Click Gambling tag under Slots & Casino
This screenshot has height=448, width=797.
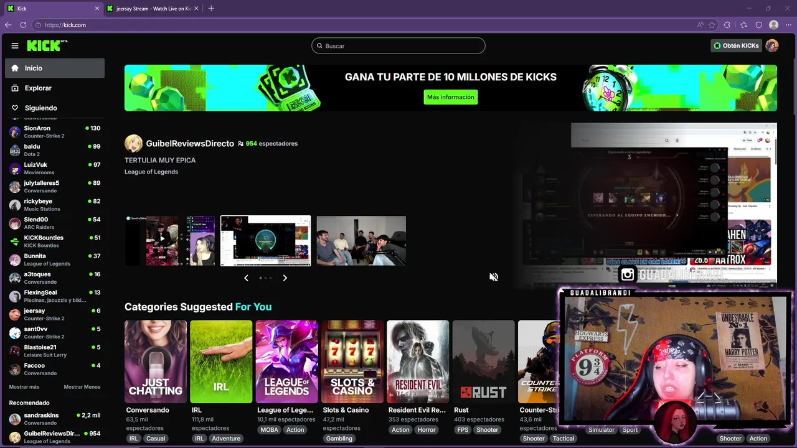pyautogui.click(x=339, y=439)
